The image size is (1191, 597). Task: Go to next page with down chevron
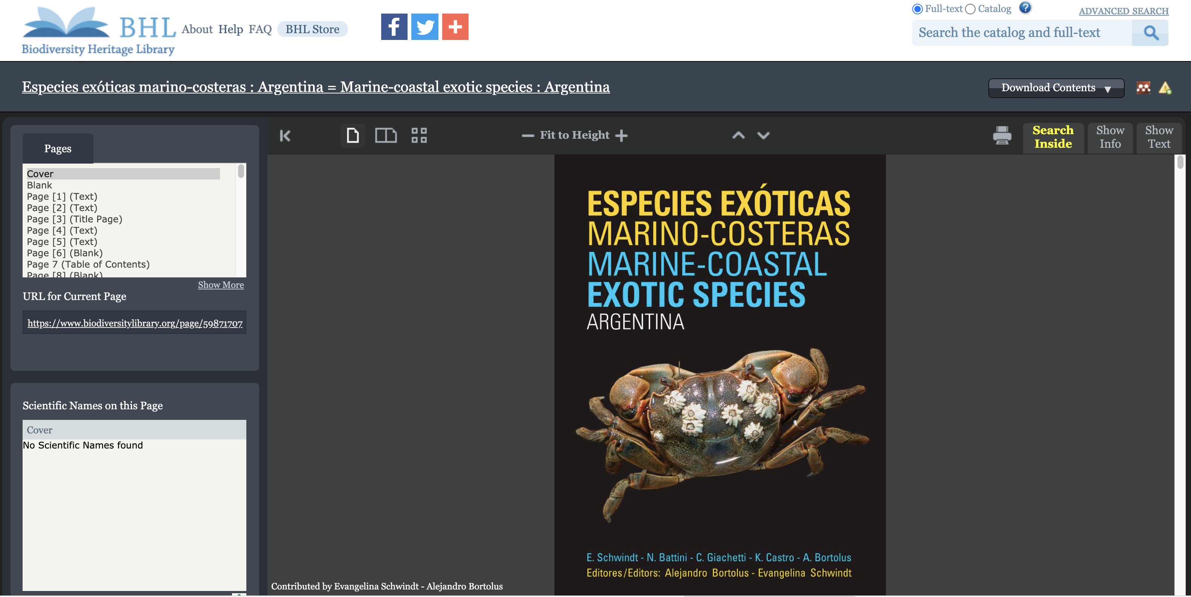(x=763, y=136)
